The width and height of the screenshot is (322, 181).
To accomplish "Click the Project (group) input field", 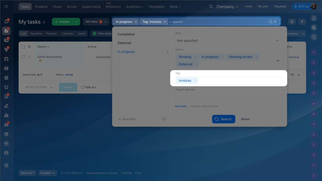I will click(228, 97).
